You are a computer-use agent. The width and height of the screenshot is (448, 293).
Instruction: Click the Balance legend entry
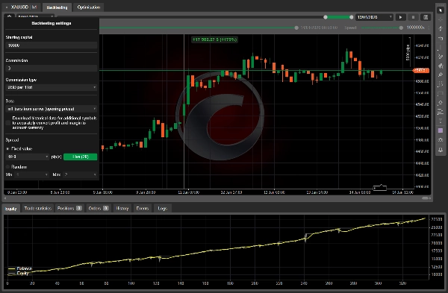click(x=21, y=268)
